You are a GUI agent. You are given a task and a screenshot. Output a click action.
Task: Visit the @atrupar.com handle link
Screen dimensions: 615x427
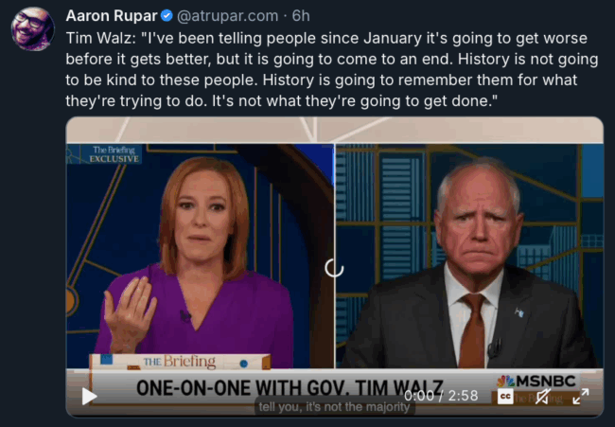click(x=227, y=16)
